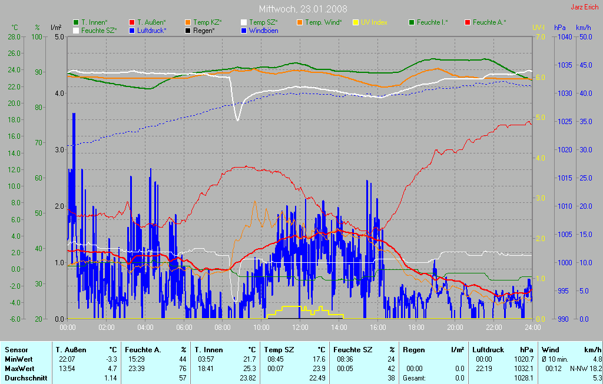Image resolution: width=603 pixels, height=384 pixels.
Task: Click the blue swatch beside Luftdruck* legend
Action: click(x=132, y=31)
